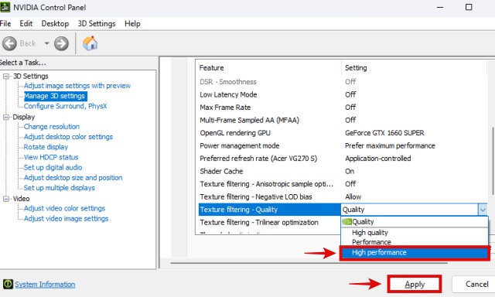Screen dimensions: 495x297
Task: Minimize the NVIDIA Control Panel window
Action: point(440,7)
